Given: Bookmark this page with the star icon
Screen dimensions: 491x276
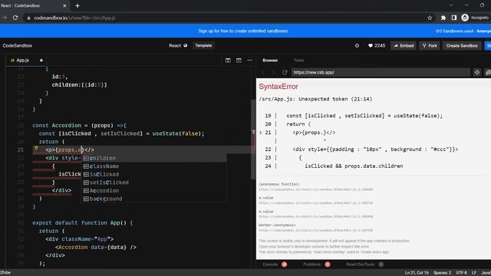Looking at the screenshot, I should (430, 18).
